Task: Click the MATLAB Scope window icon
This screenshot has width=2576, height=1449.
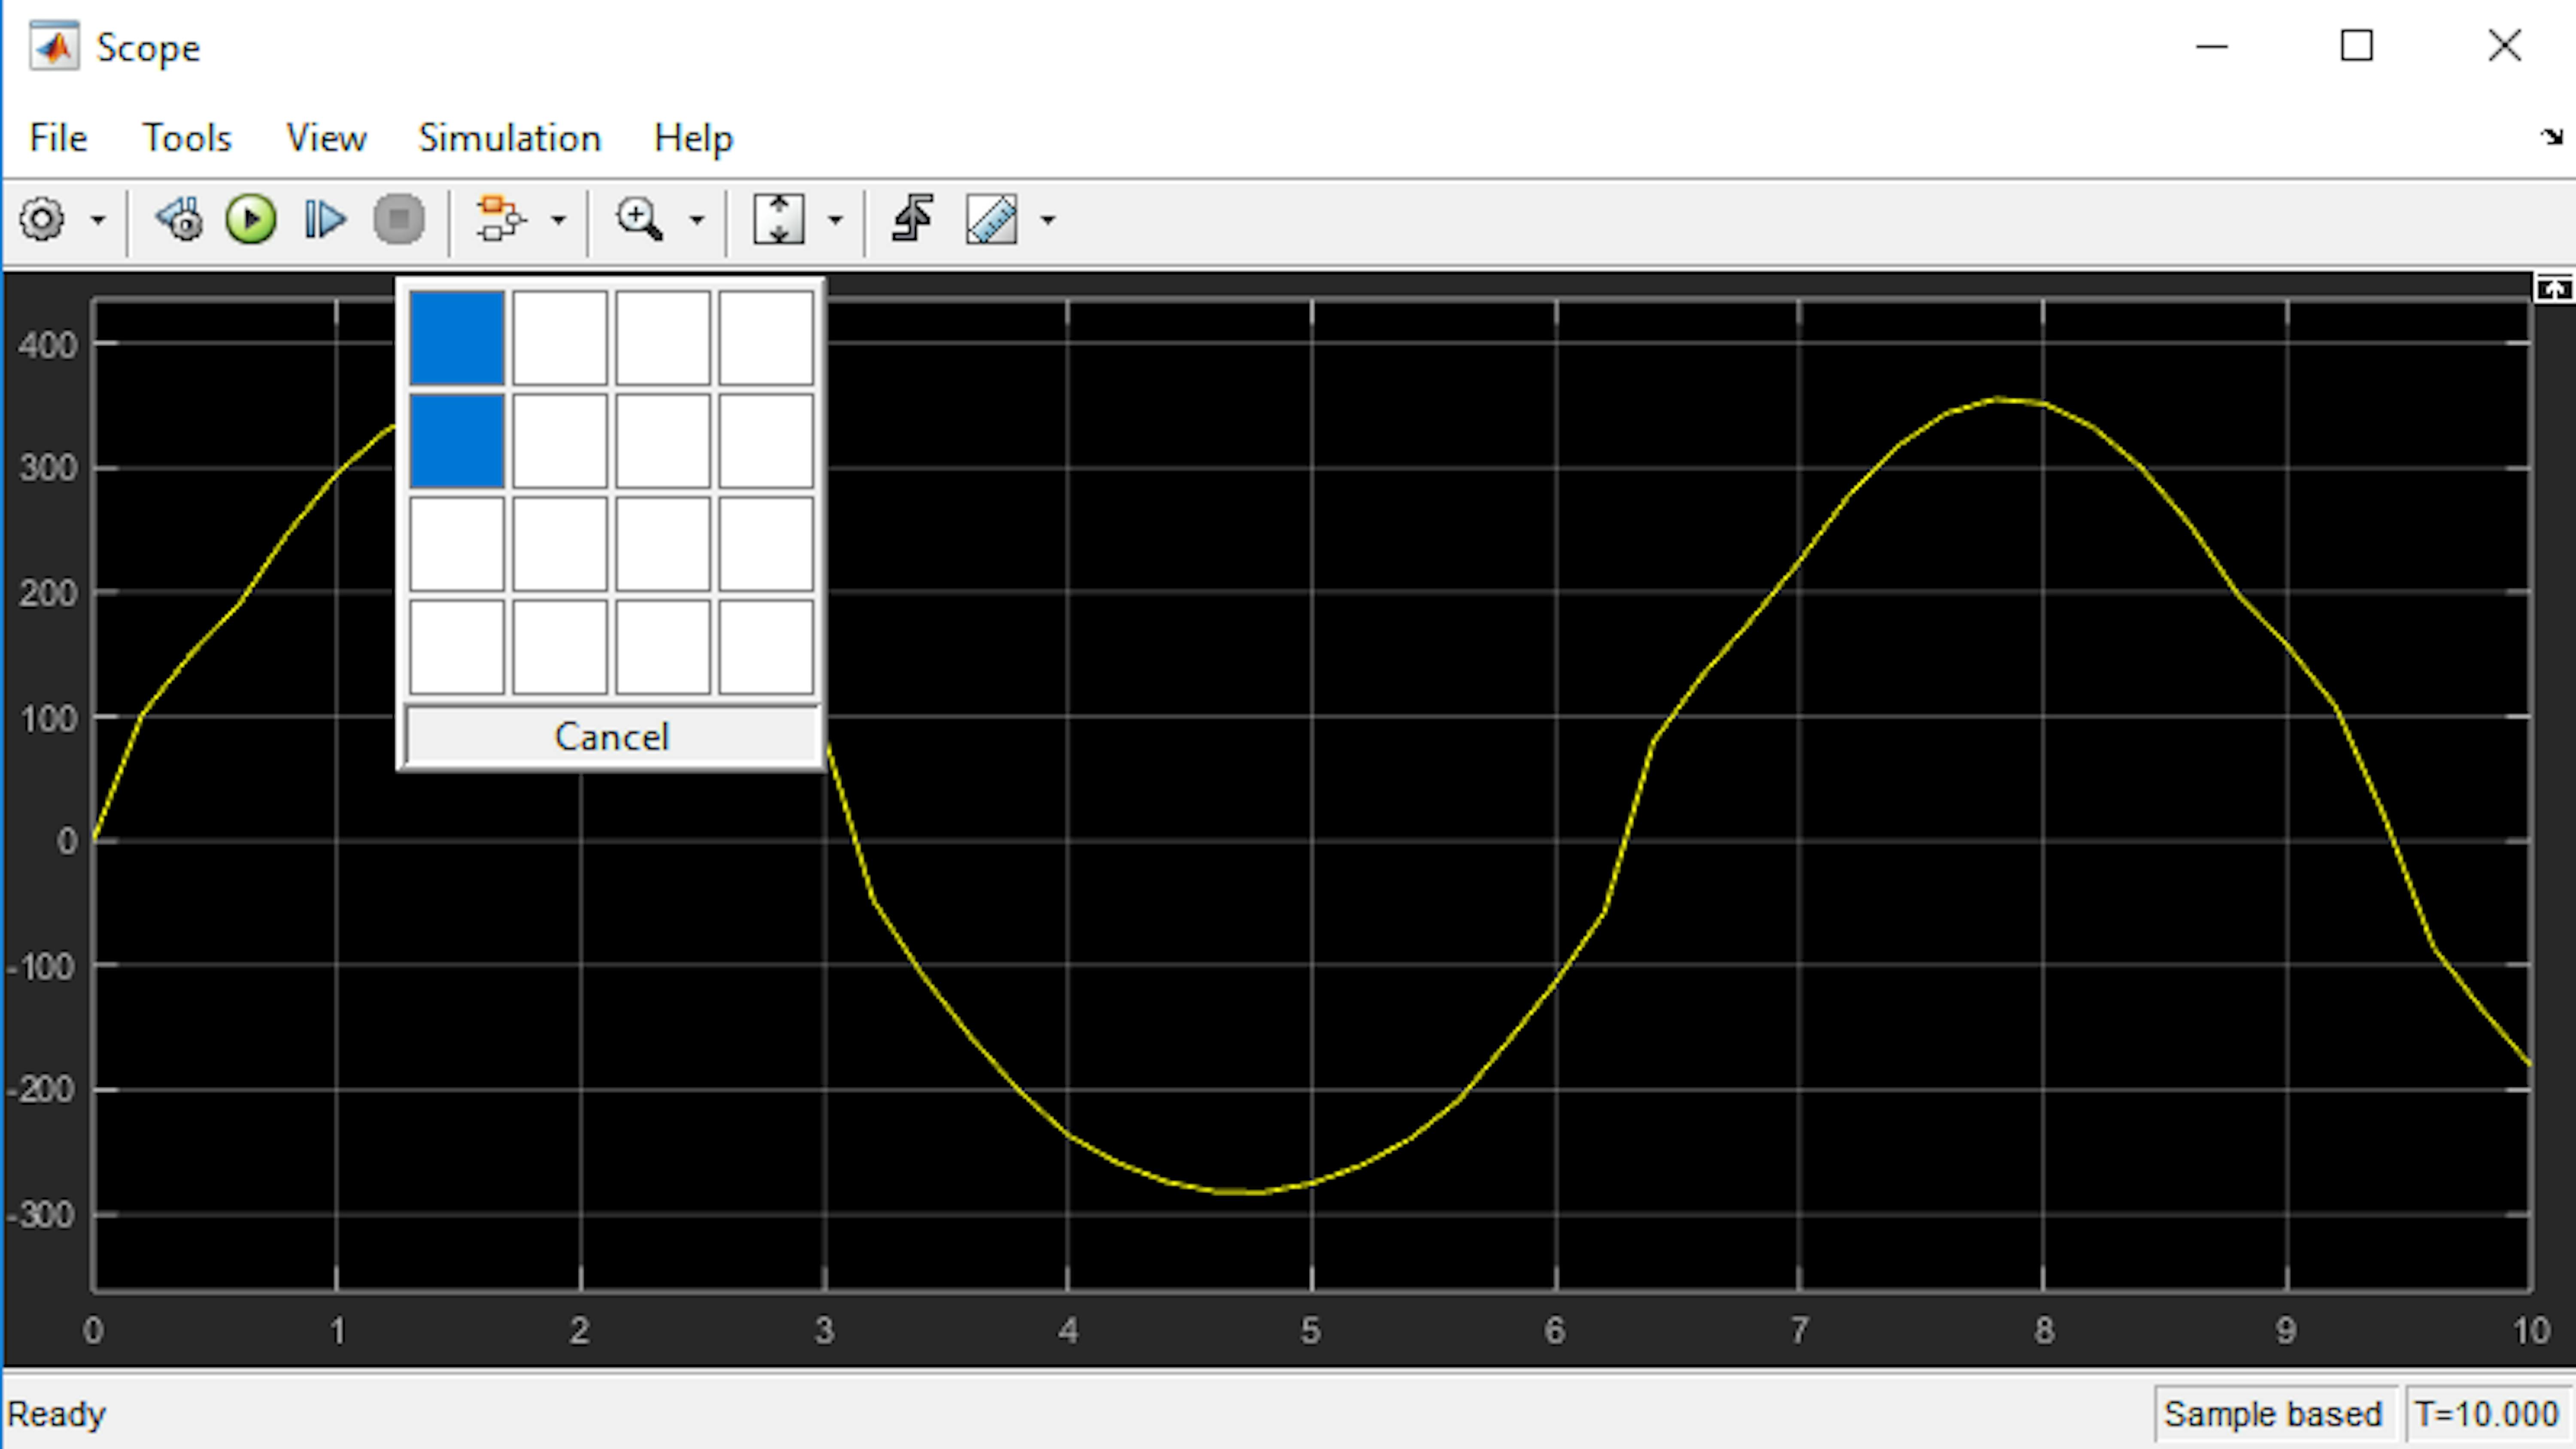Action: coord(54,47)
